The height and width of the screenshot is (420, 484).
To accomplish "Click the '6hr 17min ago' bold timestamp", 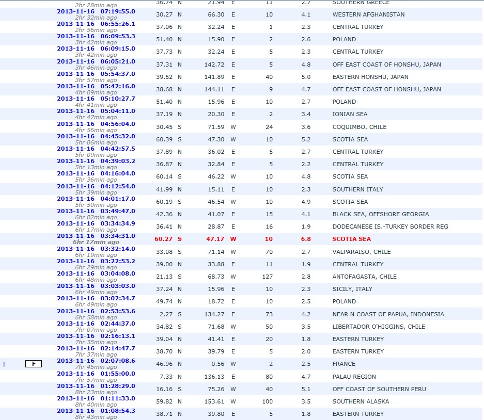I will (x=96, y=242).
